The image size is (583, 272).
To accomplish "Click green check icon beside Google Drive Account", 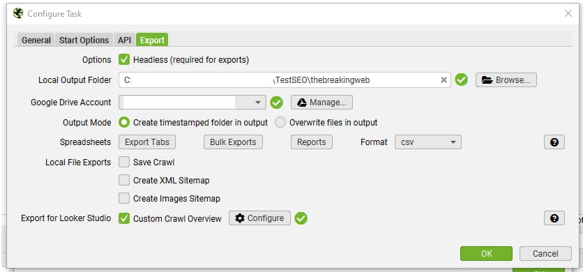I will point(277,103).
